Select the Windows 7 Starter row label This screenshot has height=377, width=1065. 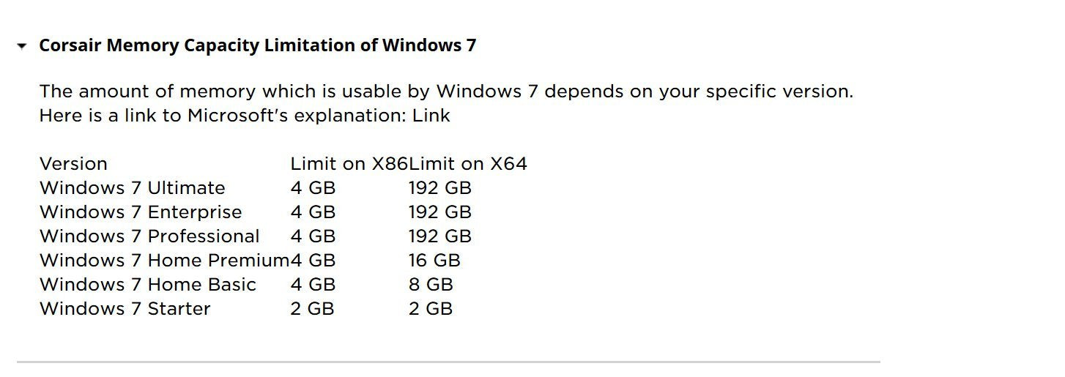pyautogui.click(x=125, y=308)
